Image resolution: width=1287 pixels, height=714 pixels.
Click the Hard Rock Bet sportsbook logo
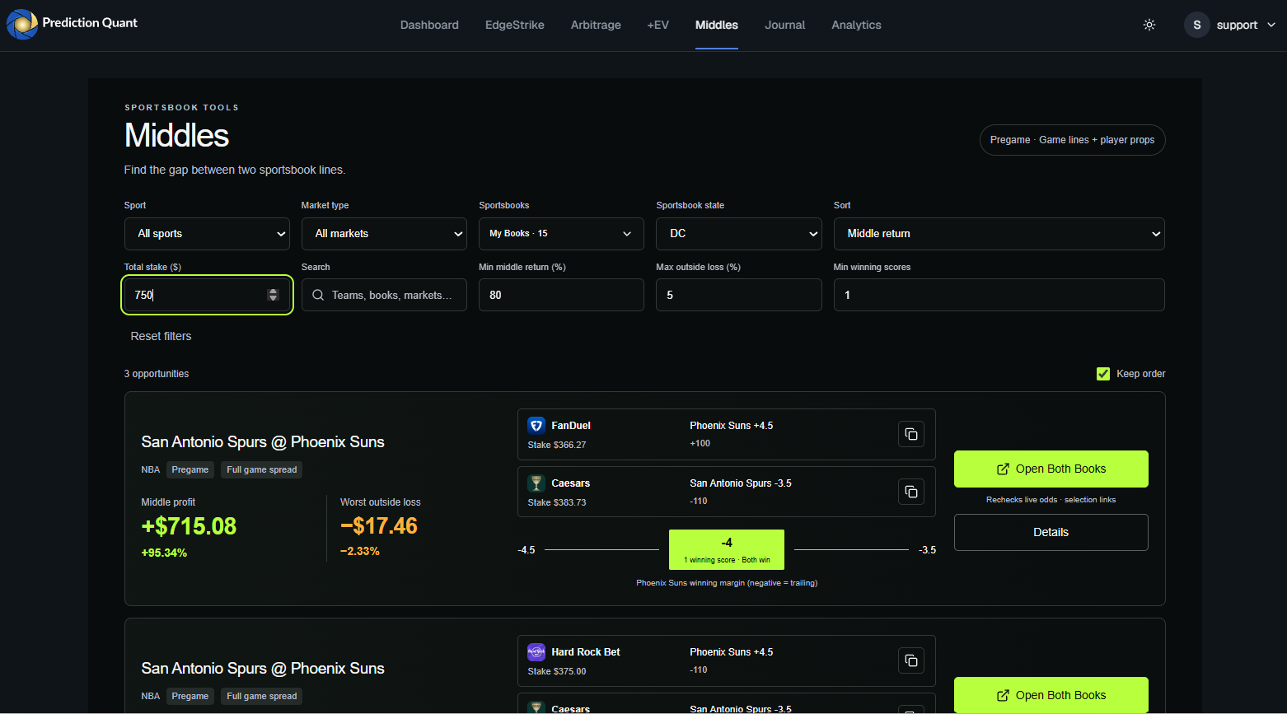tap(536, 651)
